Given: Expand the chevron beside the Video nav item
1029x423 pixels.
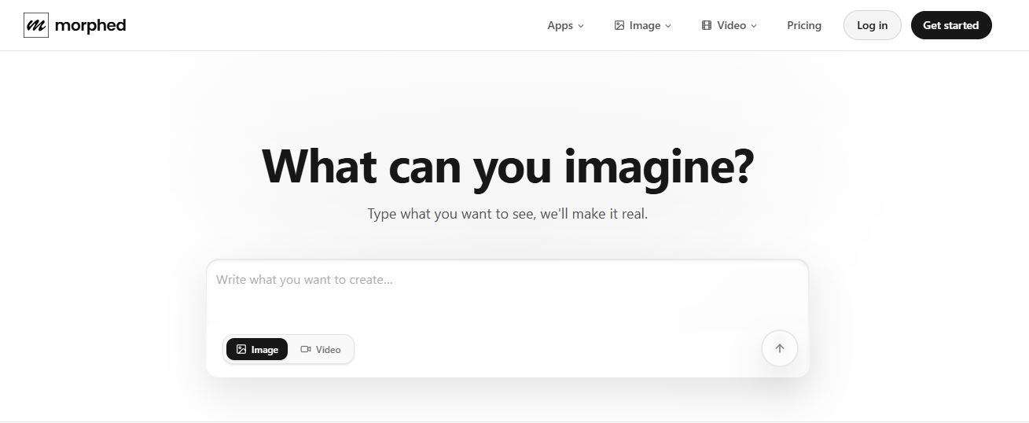Looking at the screenshot, I should 754,26.
